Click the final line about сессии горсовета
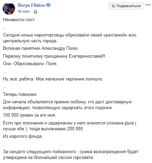This screenshot has width=152, height=163. tap(48, 158)
